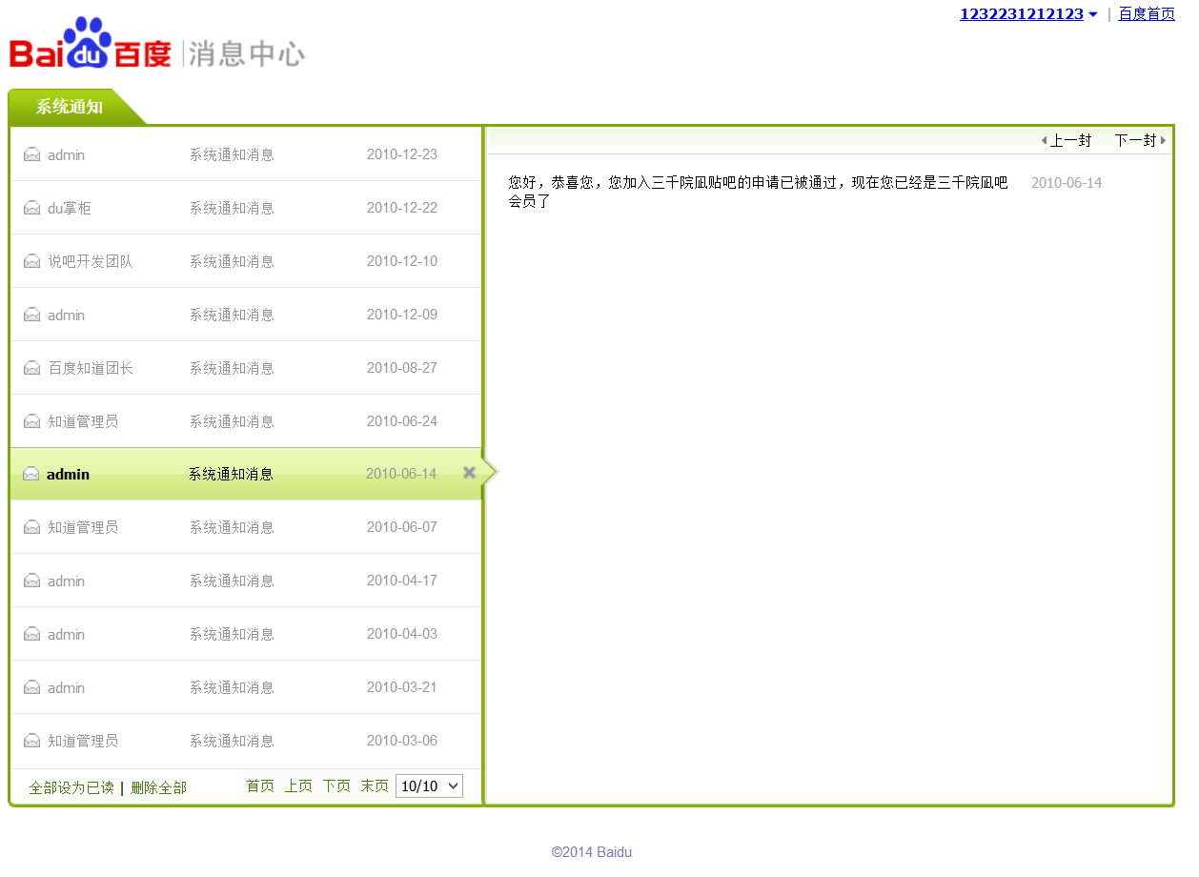Click 系统通知消息 subject in 说吧开发团队 row
Viewport: 1199px width, 877px height.
tap(232, 261)
